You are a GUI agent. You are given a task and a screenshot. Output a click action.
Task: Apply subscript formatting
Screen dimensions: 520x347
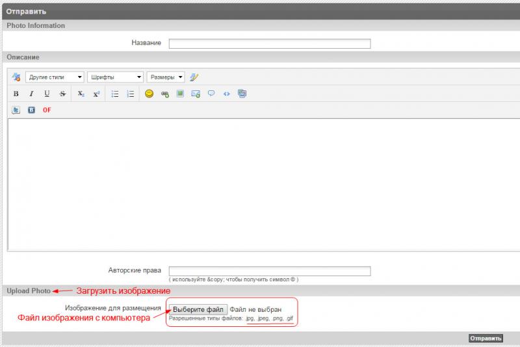(81, 94)
